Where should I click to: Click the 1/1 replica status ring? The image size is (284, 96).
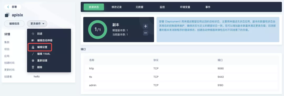(x=97, y=29)
